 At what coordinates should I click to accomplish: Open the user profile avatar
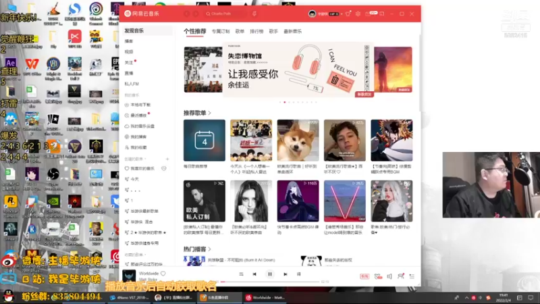coord(312,14)
